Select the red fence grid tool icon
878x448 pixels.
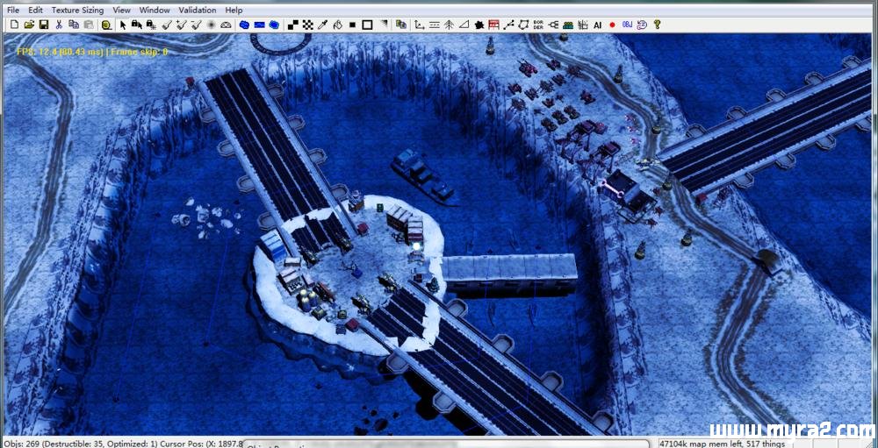[x=493, y=25]
